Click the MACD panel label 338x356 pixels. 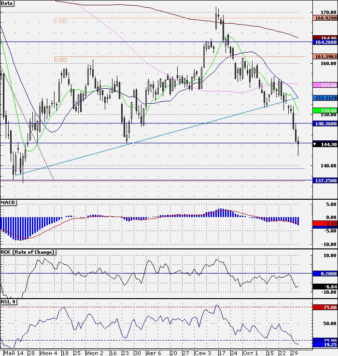[8, 203]
